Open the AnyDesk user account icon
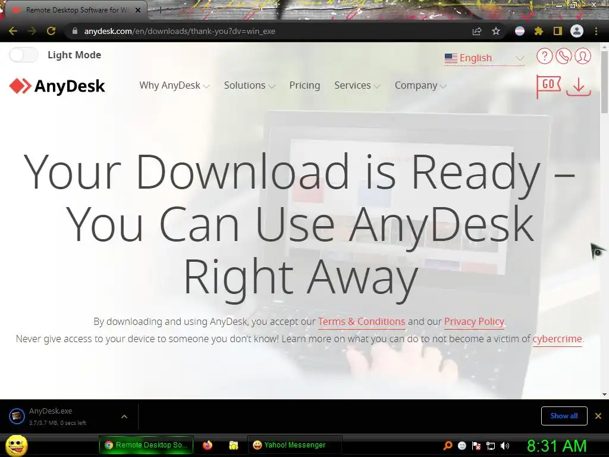Viewport: 609px width, 457px height. (583, 57)
